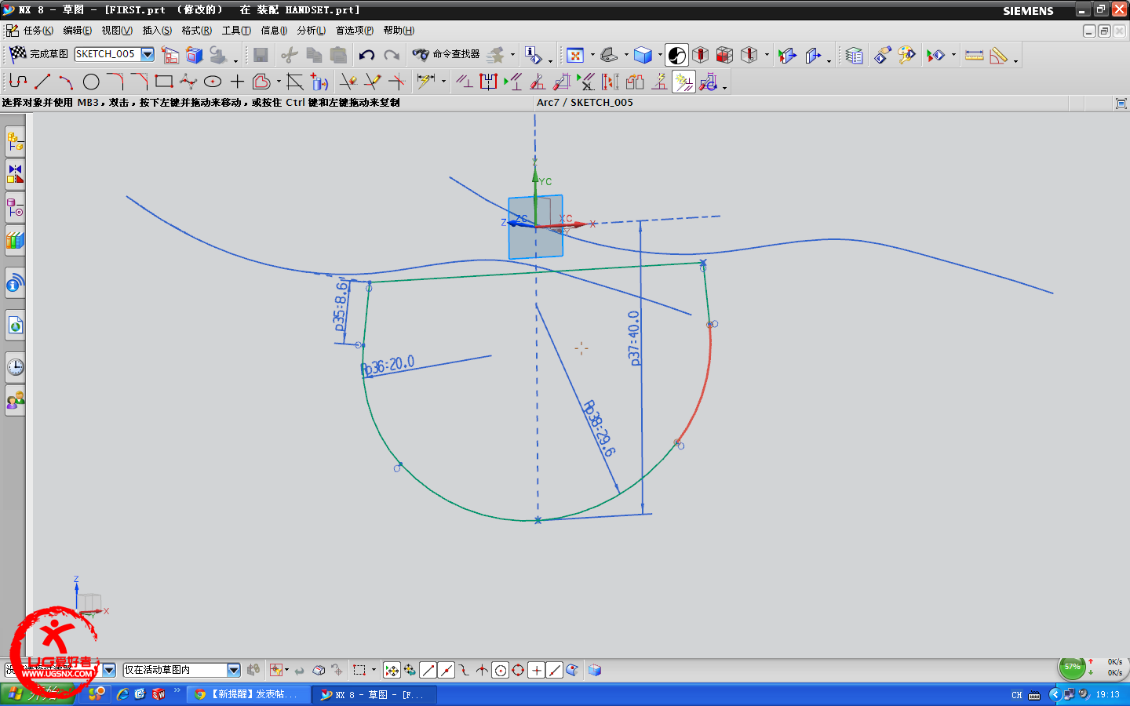Image resolution: width=1130 pixels, height=706 pixels.
Task: Open the selection scope dropdown 仅在活动草图内
Action: point(181,670)
